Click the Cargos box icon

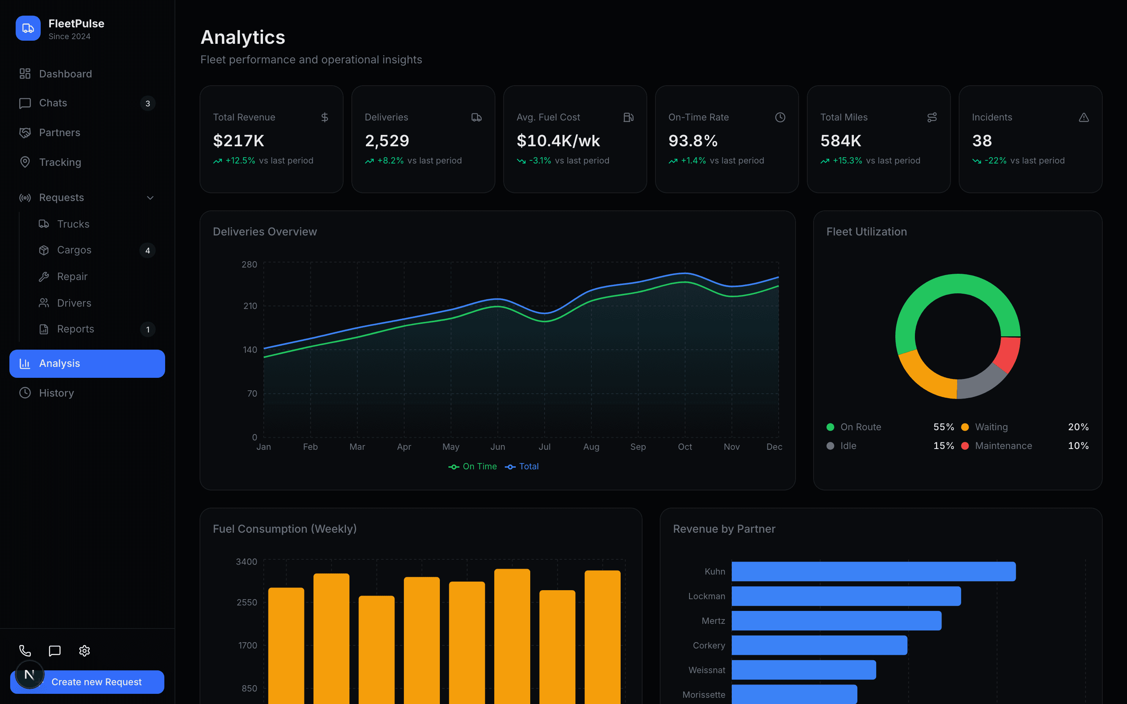coord(44,250)
